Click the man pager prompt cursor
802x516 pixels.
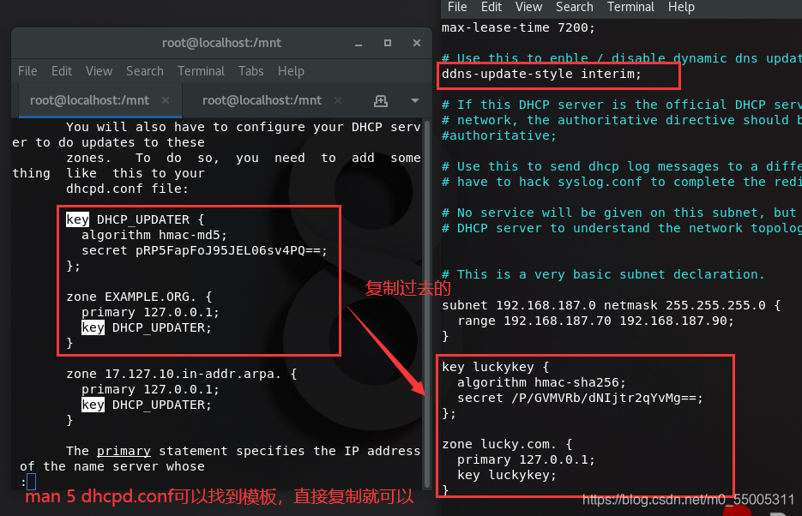[x=31, y=481]
